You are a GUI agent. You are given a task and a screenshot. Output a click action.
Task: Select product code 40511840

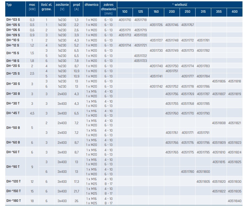click(x=235, y=201)
